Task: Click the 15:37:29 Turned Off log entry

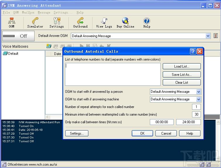Action: tap(18, 134)
